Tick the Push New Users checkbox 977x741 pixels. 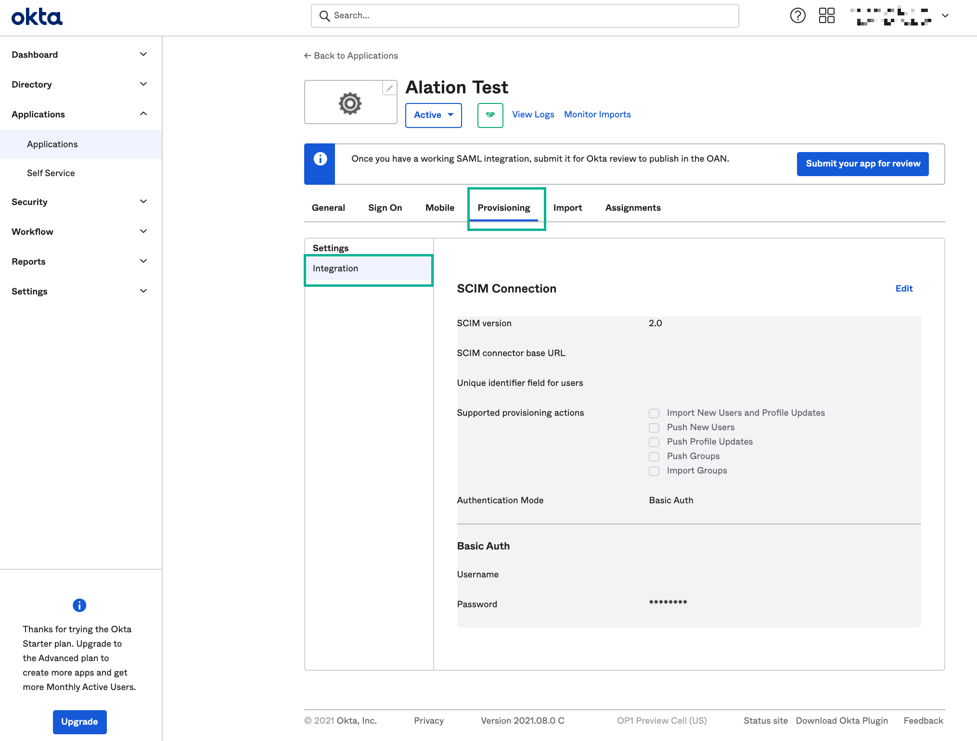654,428
